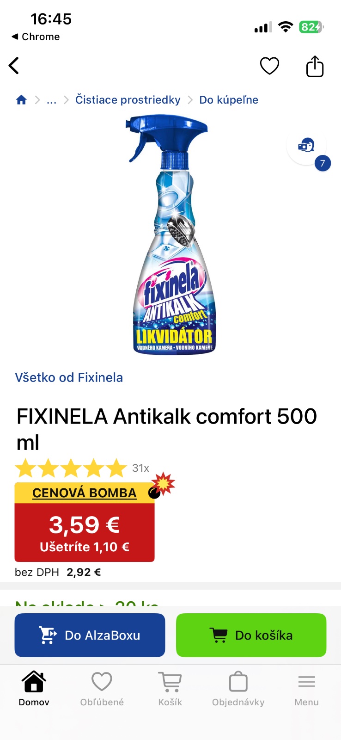341x740 pixels.
Task: View the Fixinela product image
Action: [172, 235]
